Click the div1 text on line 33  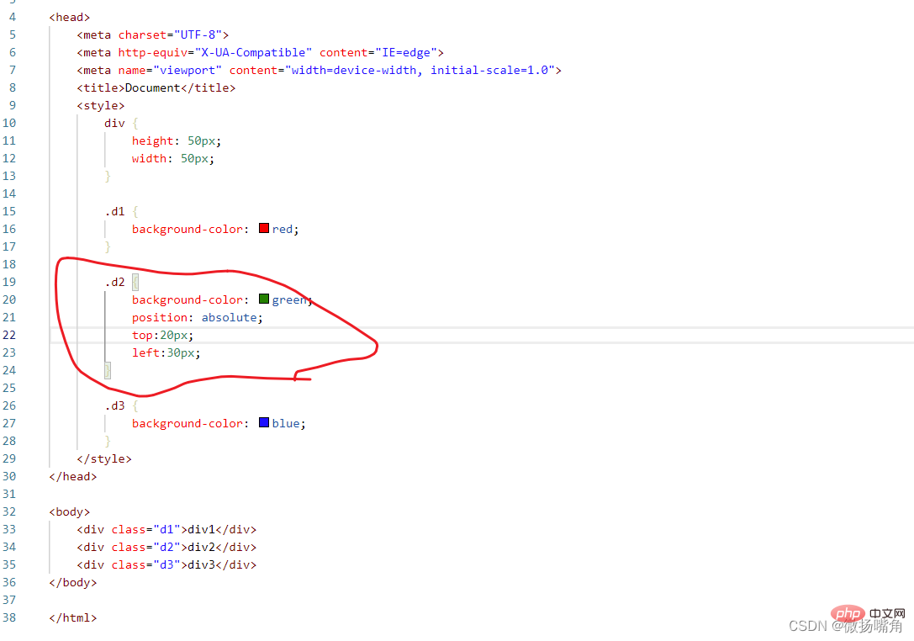(201, 530)
